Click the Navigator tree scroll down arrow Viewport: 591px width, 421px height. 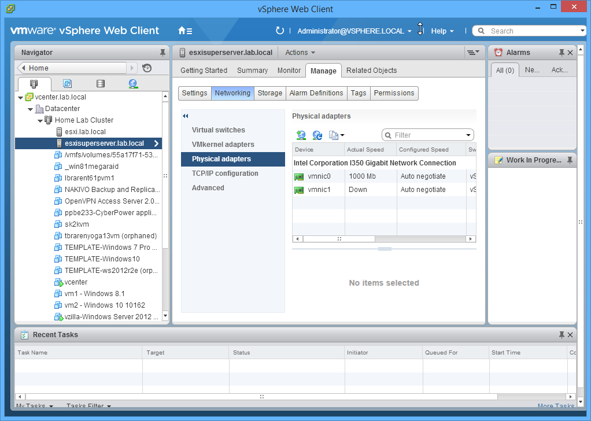pos(165,316)
